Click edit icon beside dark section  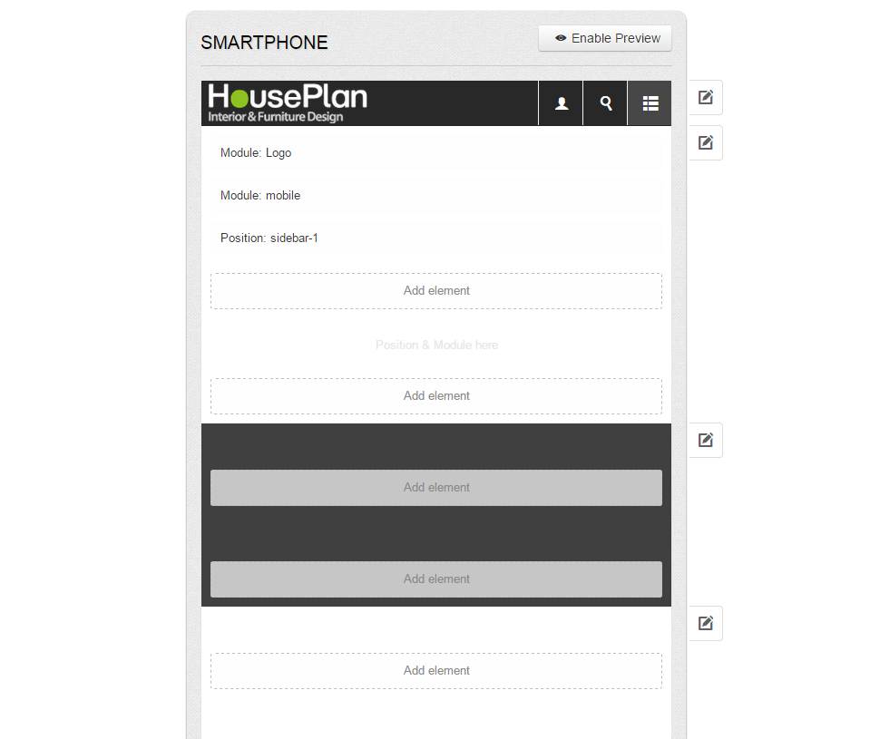(705, 440)
